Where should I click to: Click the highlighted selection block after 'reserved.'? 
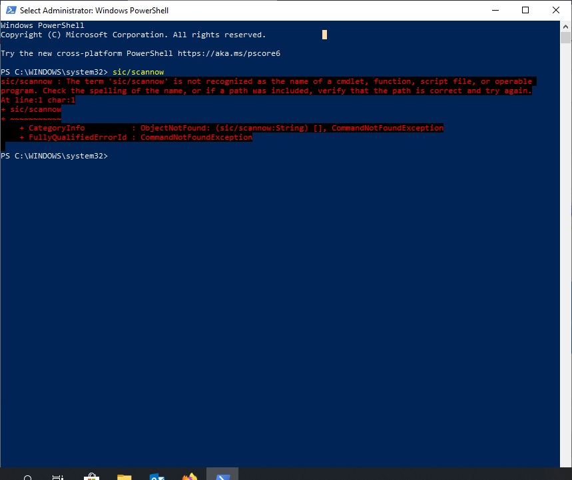click(325, 35)
